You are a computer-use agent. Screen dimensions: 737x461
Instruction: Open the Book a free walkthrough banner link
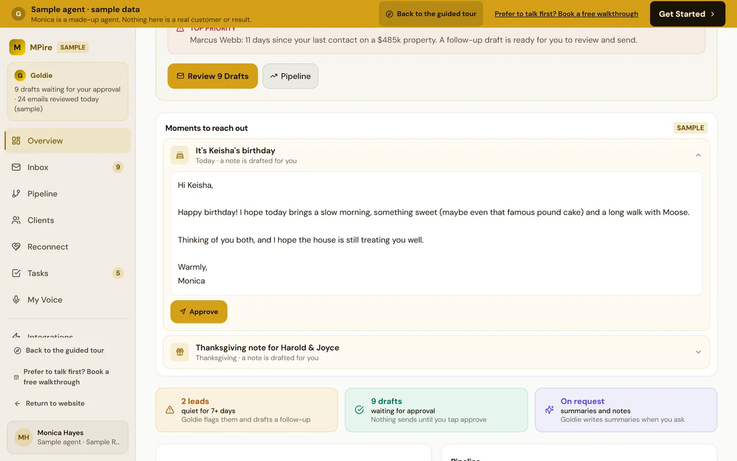567,14
